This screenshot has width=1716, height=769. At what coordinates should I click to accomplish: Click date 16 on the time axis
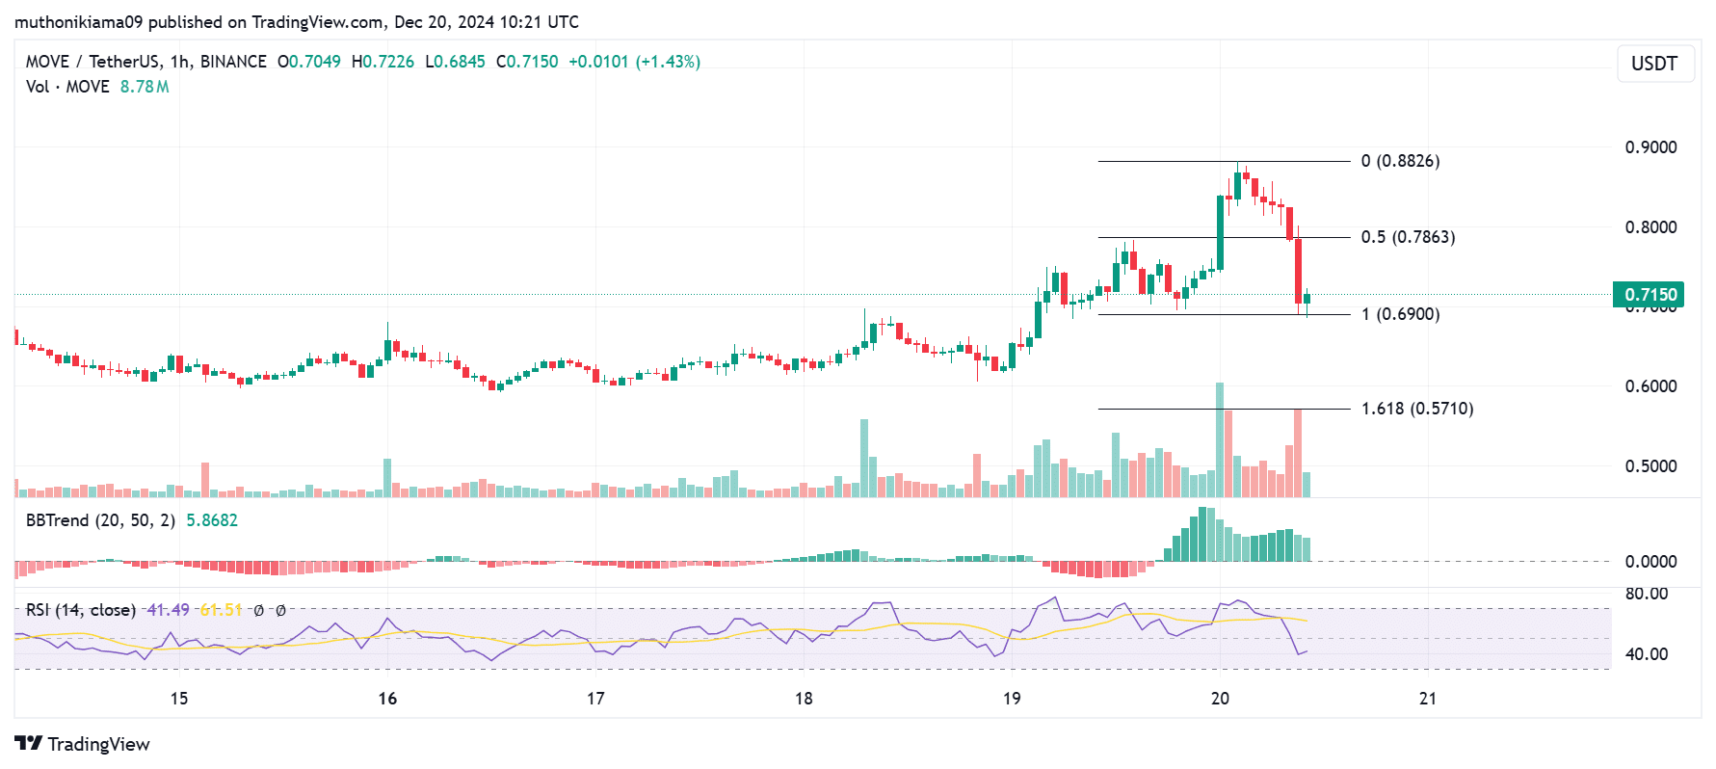[x=387, y=699]
